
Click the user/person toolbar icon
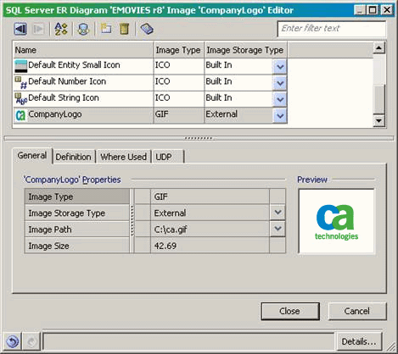(83, 29)
